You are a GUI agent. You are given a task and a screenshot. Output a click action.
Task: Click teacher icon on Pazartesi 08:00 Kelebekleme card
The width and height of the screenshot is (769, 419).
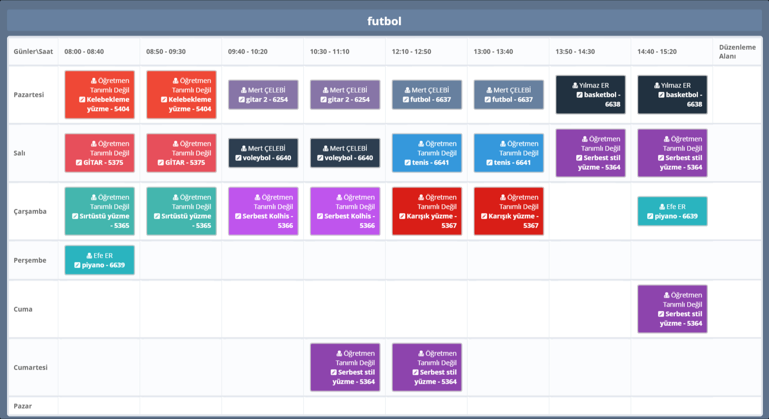coord(94,81)
